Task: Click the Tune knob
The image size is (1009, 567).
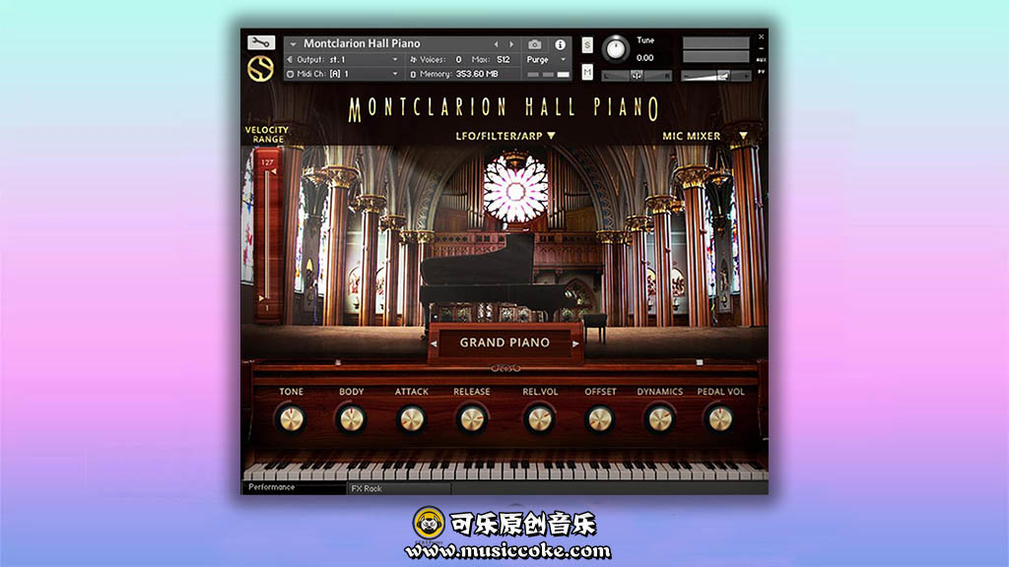Action: 615,49
